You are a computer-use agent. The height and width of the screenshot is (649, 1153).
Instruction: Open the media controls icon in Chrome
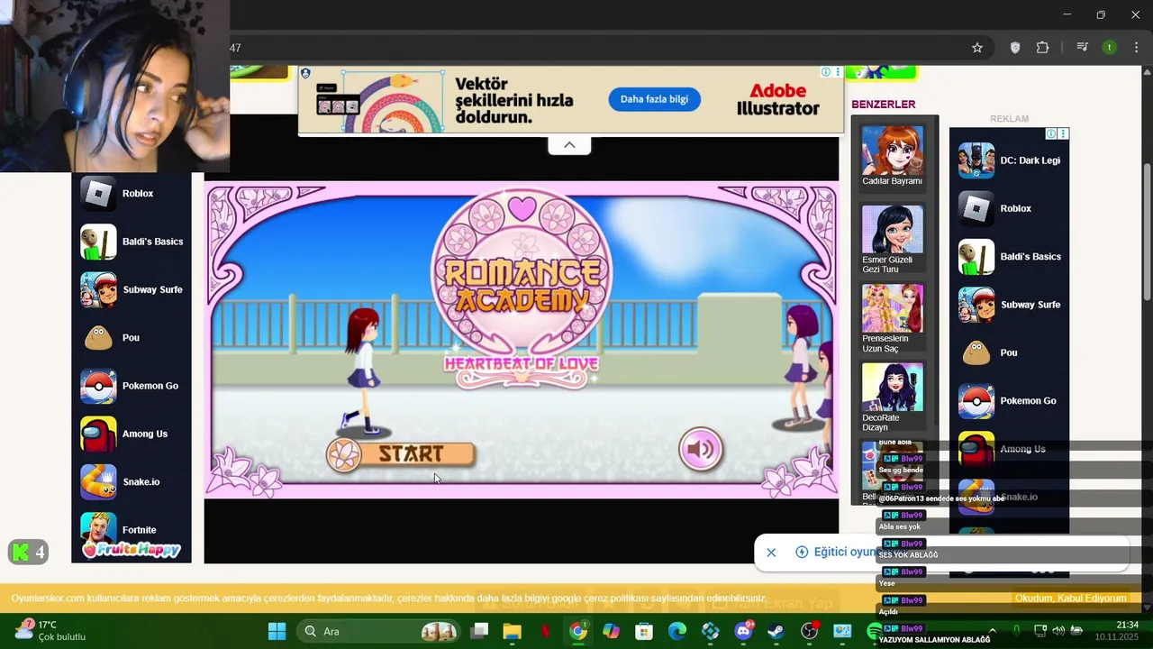point(1083,48)
